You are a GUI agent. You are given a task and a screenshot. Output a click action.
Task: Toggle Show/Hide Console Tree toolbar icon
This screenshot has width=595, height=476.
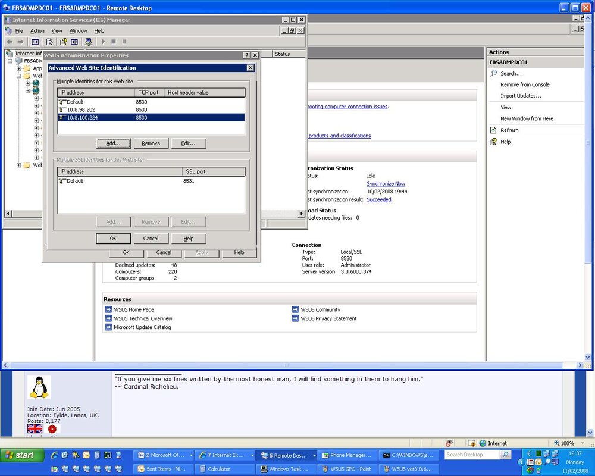tap(35, 42)
